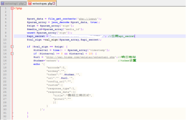This screenshot has width=186, height=120.
Task: Click the unset keyword on line 8
Action: [x=31, y=33]
